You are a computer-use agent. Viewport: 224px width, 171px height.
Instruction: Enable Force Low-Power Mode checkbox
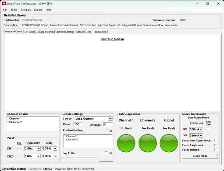tap(215, 140)
